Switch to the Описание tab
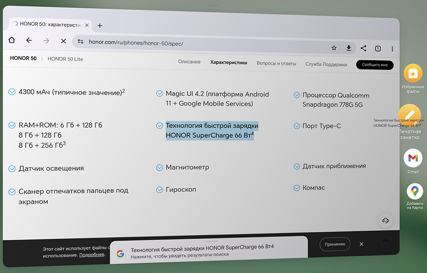The height and width of the screenshot is (273, 427). (189, 63)
